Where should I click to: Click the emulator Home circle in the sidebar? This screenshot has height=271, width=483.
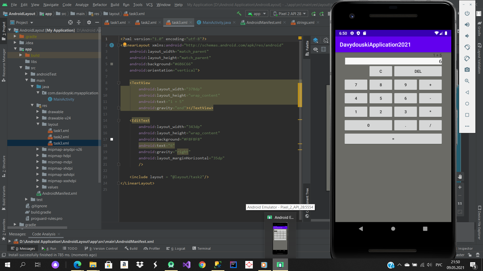(x=467, y=104)
